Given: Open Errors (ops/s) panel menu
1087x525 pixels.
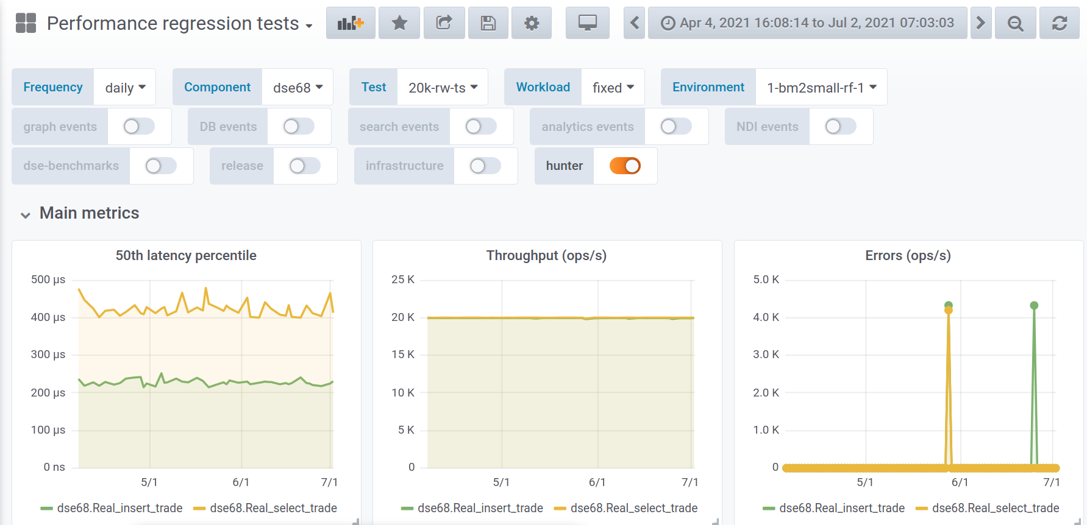Looking at the screenshot, I should point(908,255).
